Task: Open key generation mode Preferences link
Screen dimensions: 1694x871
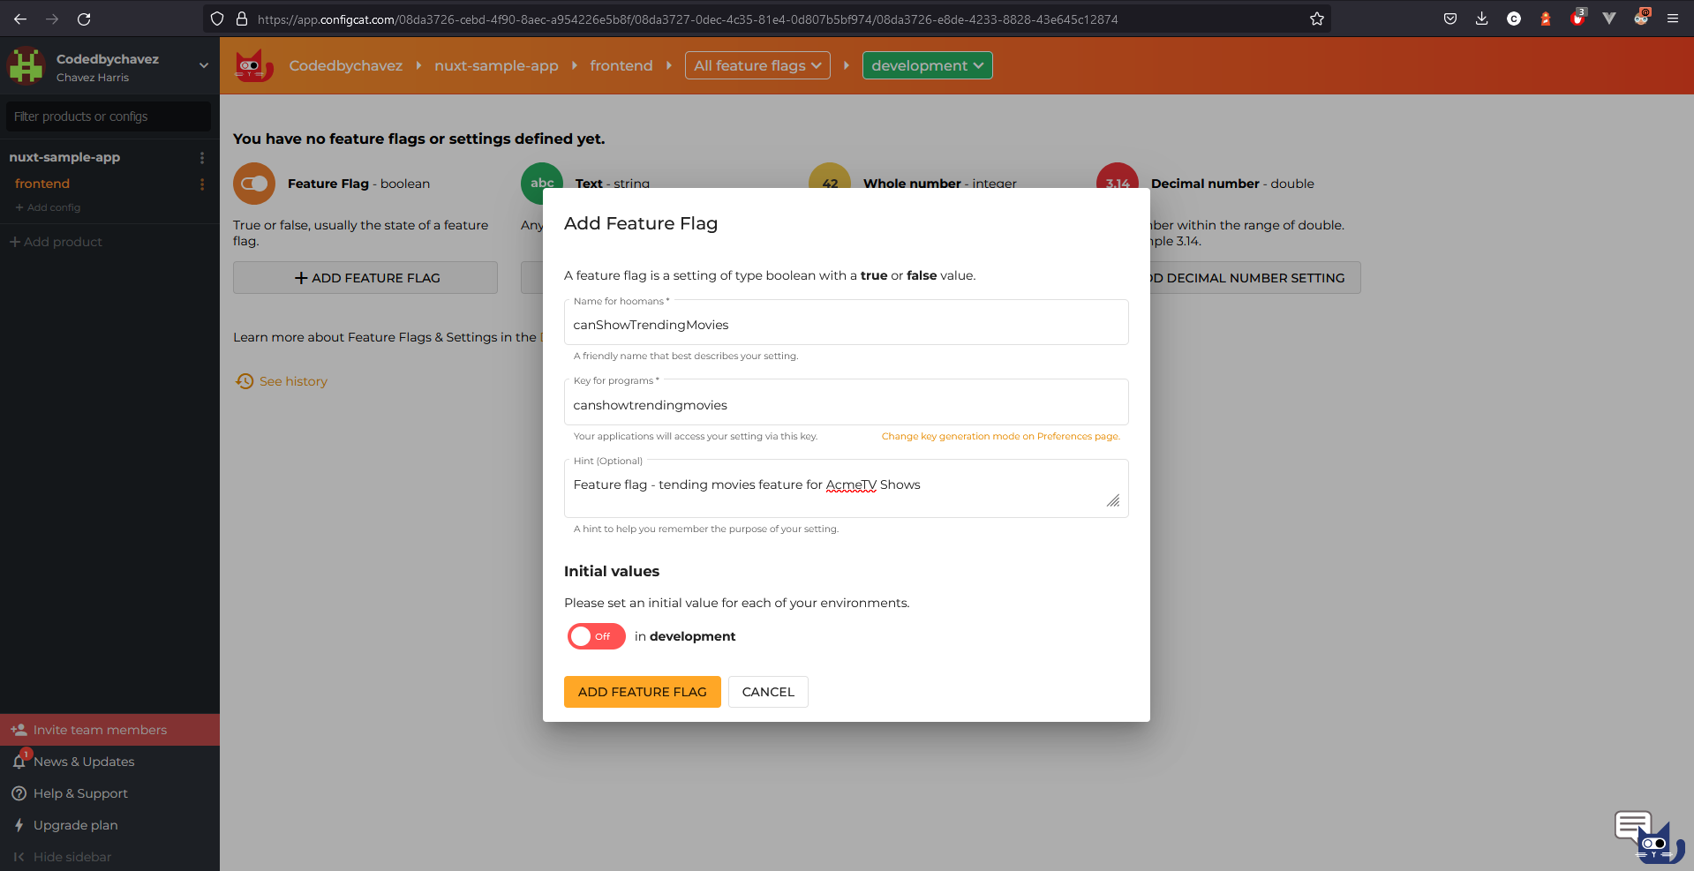Action: pyautogui.click(x=1000, y=436)
